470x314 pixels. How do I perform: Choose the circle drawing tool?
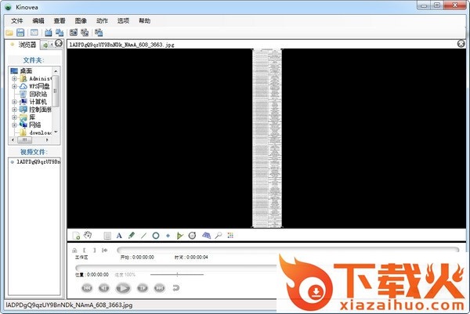[156, 235]
